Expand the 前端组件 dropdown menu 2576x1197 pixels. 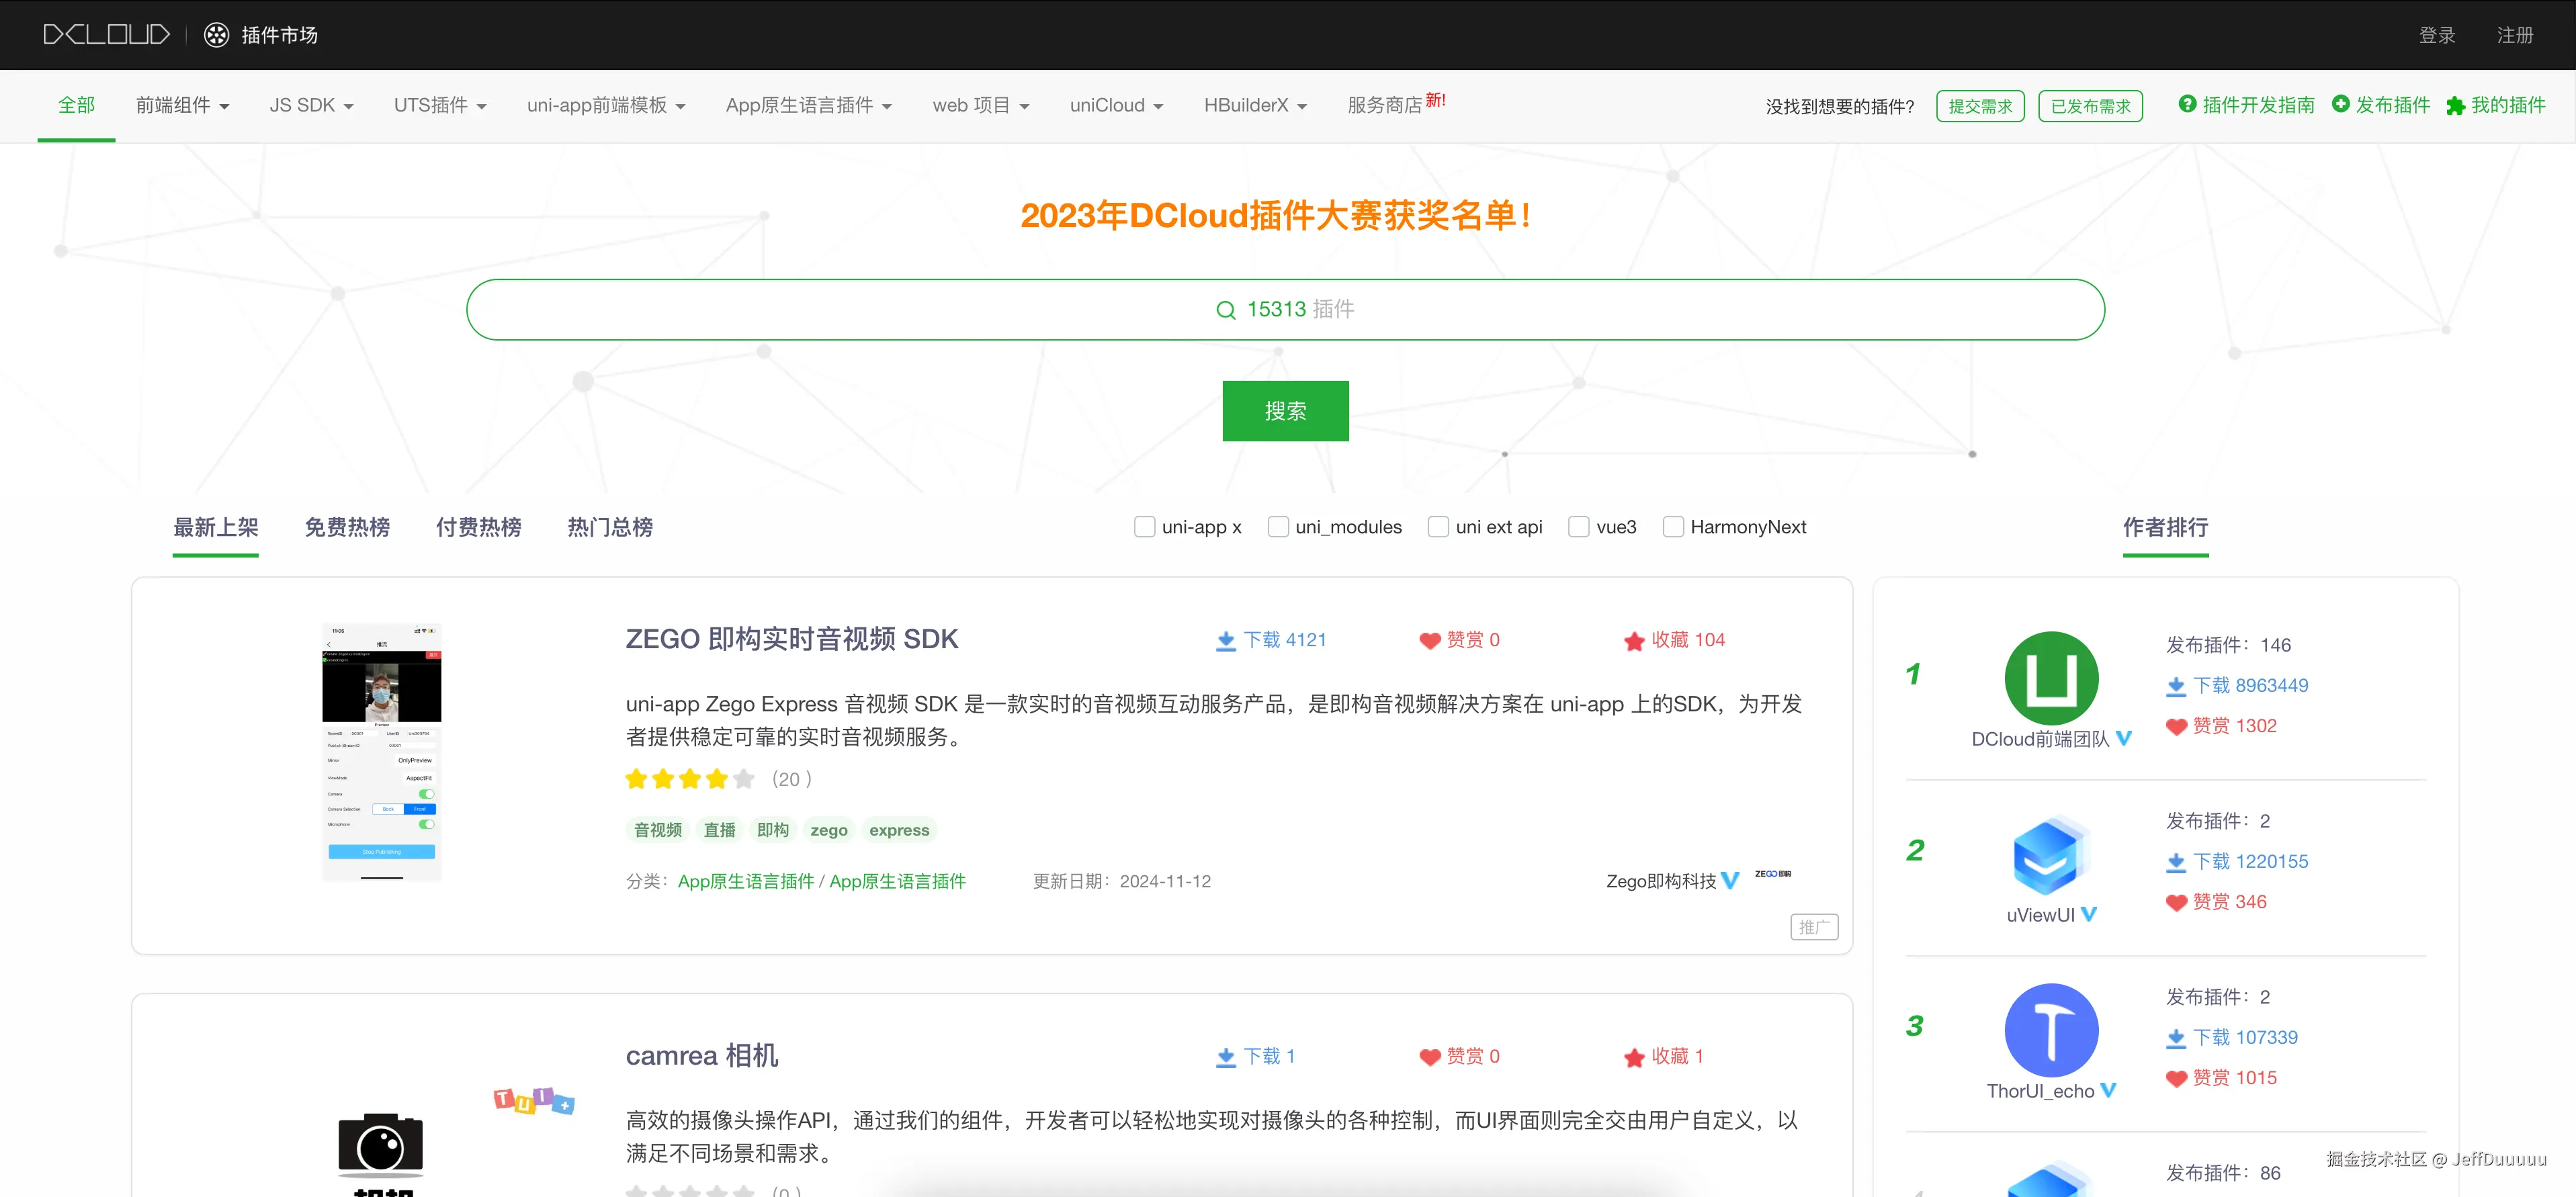point(182,106)
